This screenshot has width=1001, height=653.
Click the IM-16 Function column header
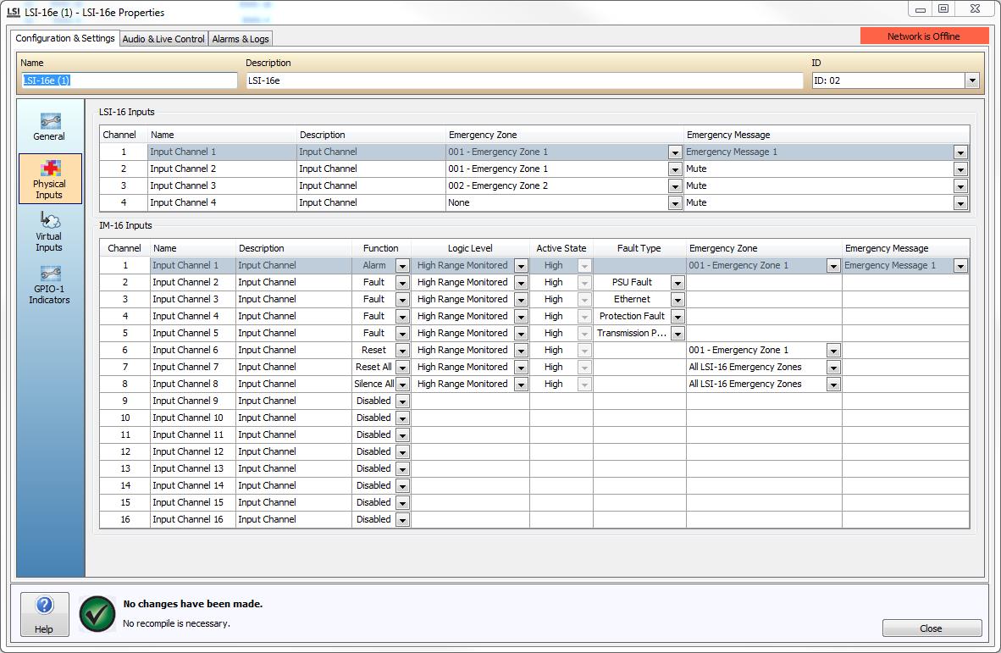(380, 248)
